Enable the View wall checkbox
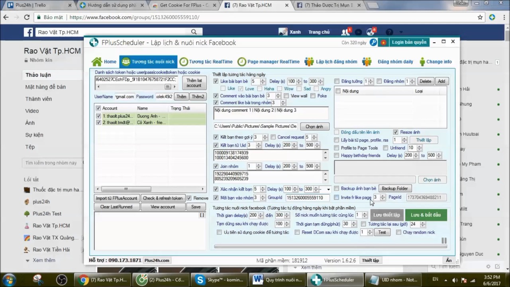510x287 pixels. click(x=286, y=96)
